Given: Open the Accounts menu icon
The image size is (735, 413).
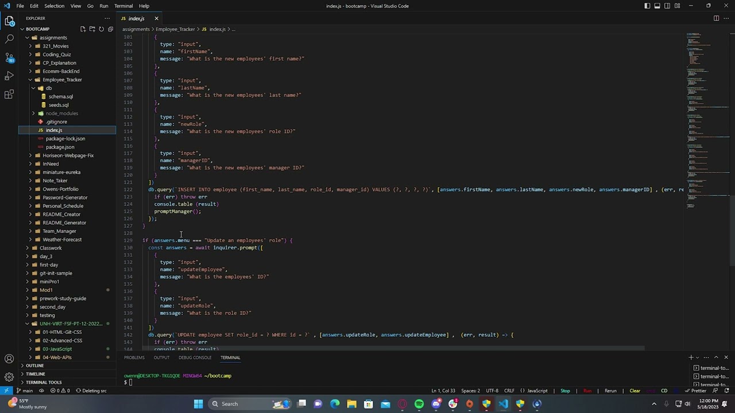Looking at the screenshot, I should click(9, 359).
